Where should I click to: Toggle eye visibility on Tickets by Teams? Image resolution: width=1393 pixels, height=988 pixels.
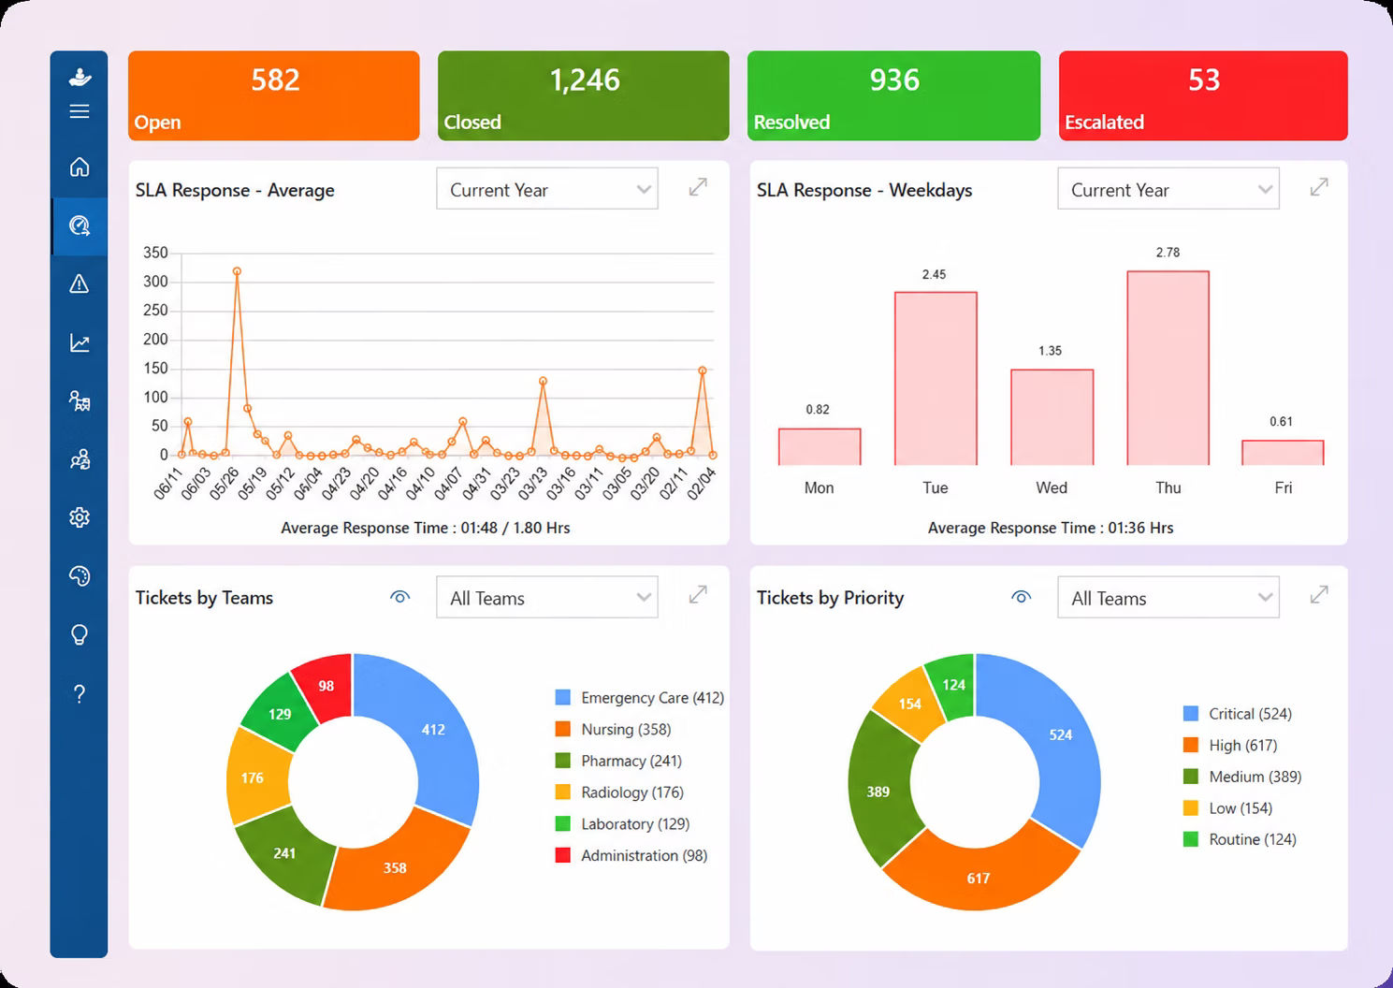(400, 597)
